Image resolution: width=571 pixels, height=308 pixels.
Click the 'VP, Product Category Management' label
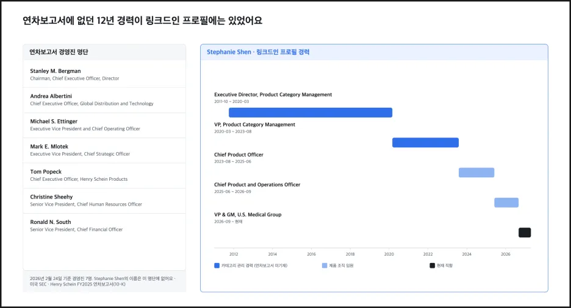254,125
